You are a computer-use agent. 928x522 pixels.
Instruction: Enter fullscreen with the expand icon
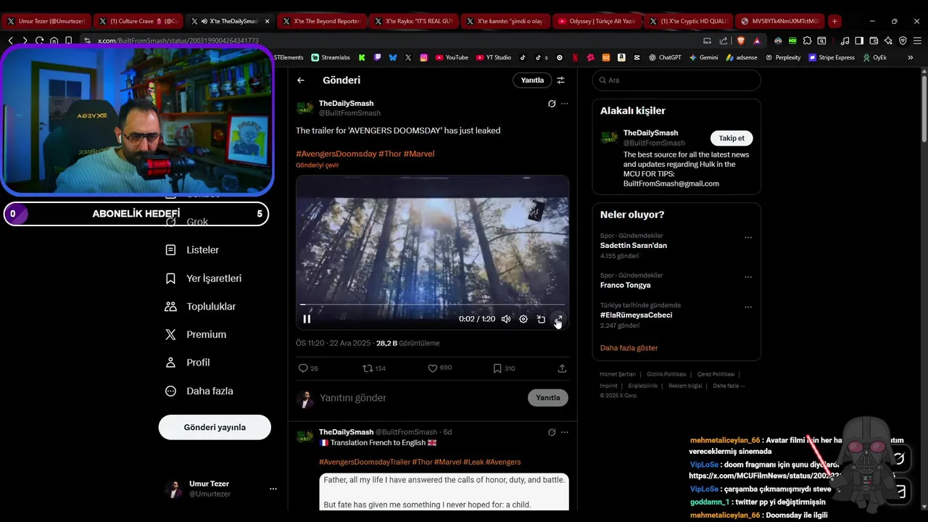[558, 319]
